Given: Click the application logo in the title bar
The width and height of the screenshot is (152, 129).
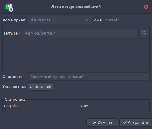Looking at the screenshot, I should [x=9, y=7].
